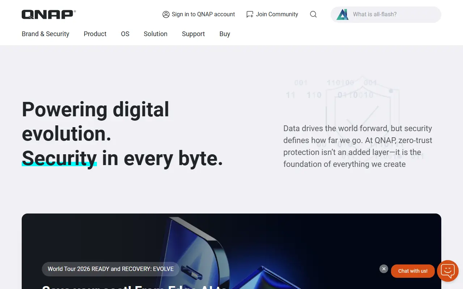The width and height of the screenshot is (463, 289).
Task: Open the Brand & Security menu
Action: pyautogui.click(x=46, y=34)
